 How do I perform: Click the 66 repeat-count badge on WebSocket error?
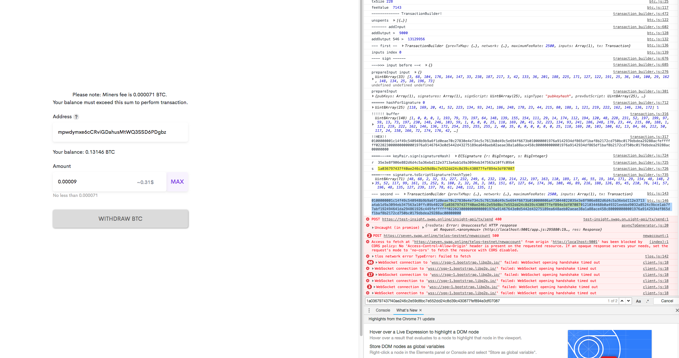pyautogui.click(x=370, y=262)
